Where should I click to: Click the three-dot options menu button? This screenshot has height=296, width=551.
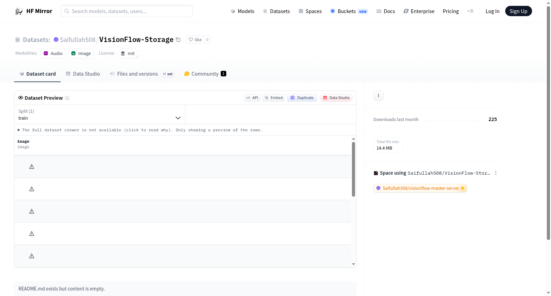coord(378,96)
